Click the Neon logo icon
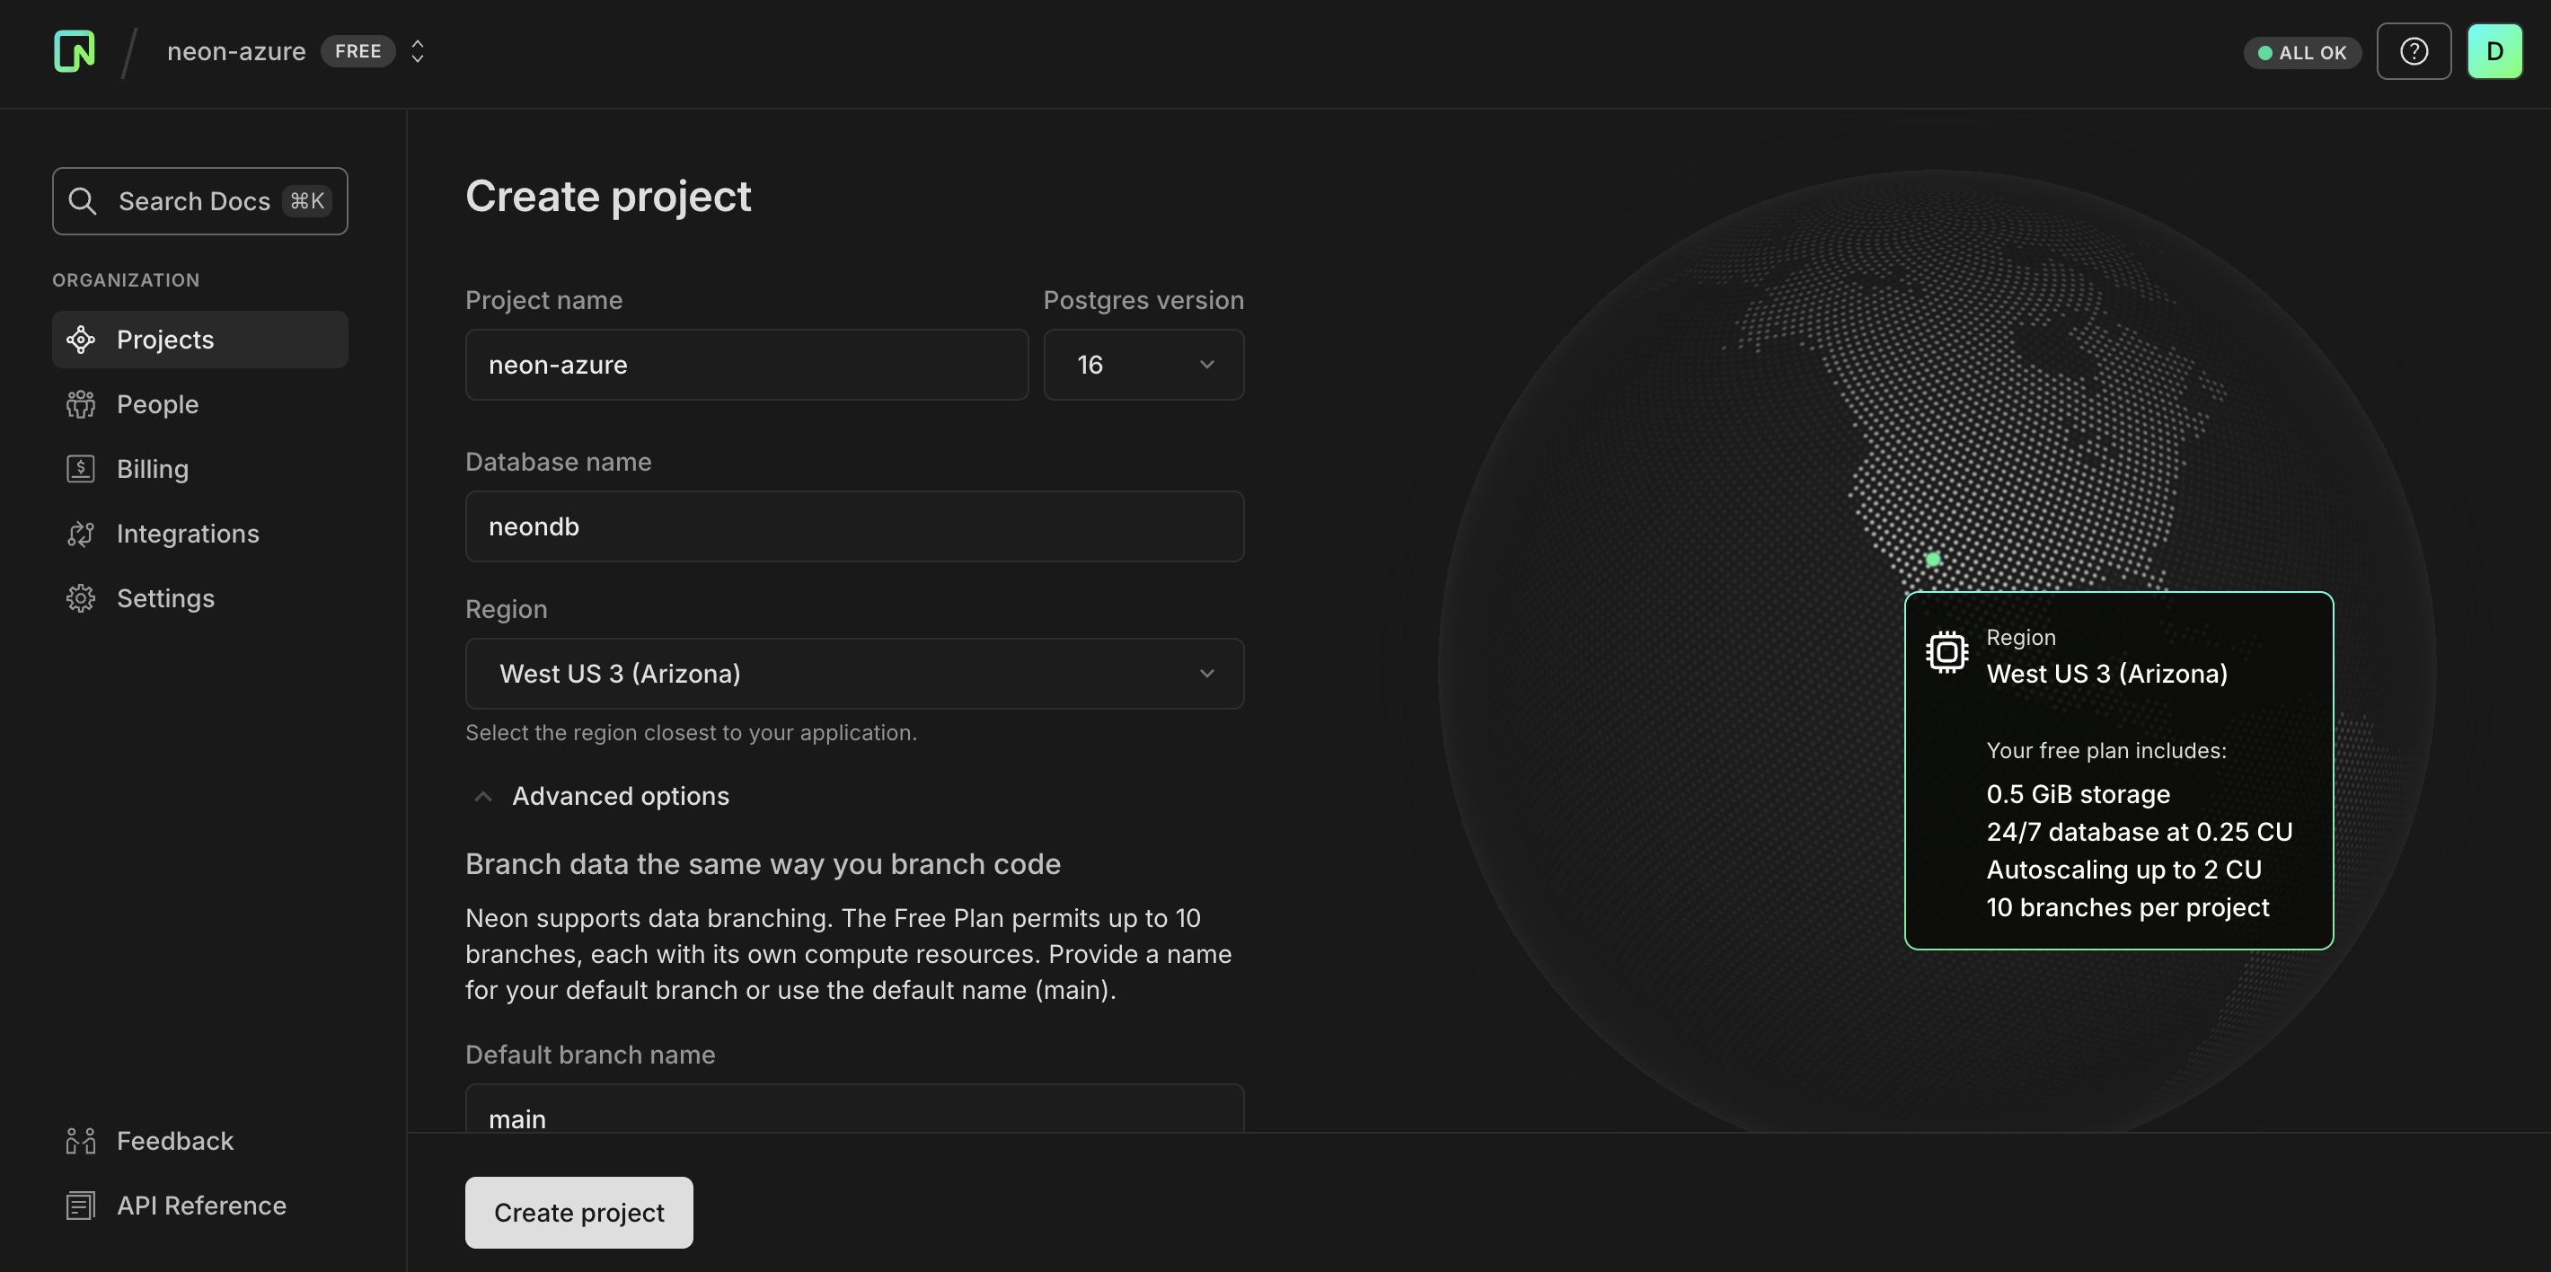2551x1272 pixels. tap(75, 51)
